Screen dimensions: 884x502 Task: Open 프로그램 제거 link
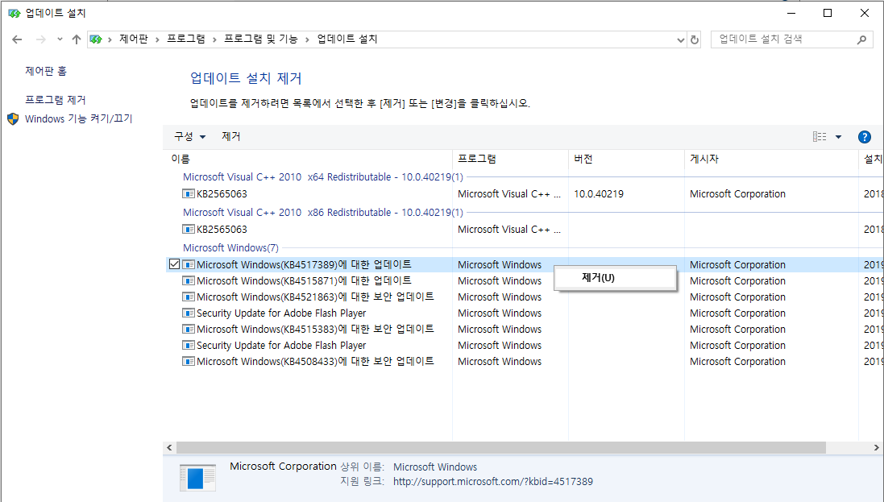[56, 100]
